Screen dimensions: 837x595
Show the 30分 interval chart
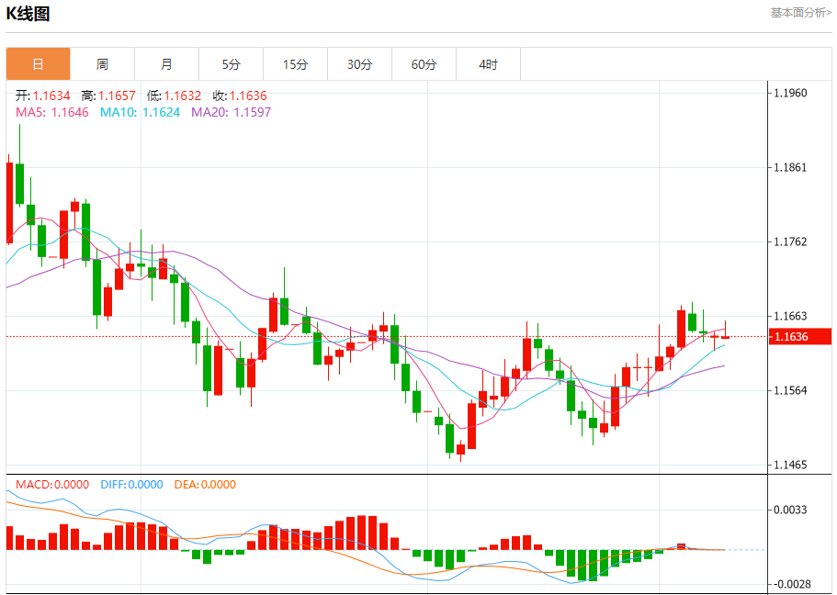point(359,64)
